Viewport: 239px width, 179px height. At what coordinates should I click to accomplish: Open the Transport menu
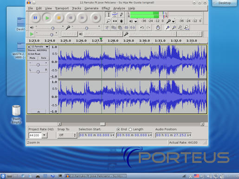pos(62,8)
